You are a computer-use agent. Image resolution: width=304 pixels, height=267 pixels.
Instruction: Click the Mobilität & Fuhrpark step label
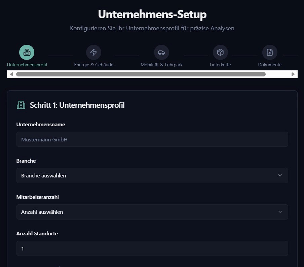coord(161,64)
